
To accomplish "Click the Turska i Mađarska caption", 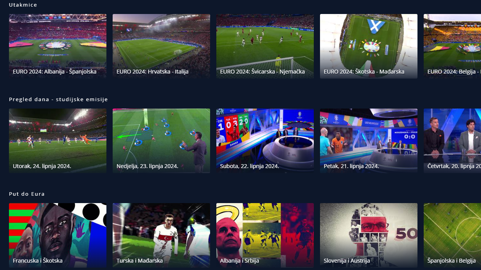I will [x=140, y=261].
